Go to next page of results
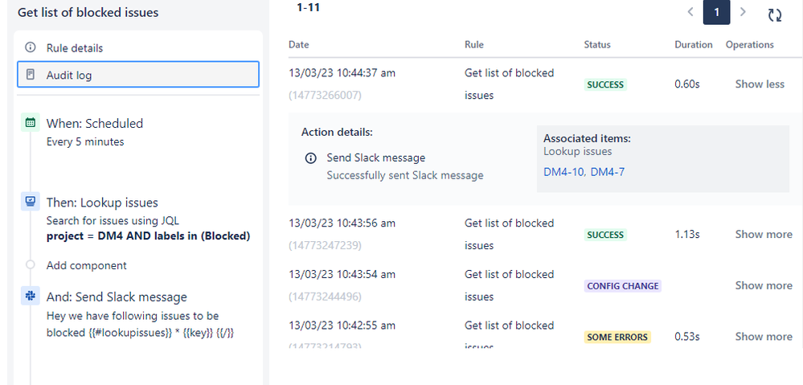803x385 pixels. (x=743, y=12)
